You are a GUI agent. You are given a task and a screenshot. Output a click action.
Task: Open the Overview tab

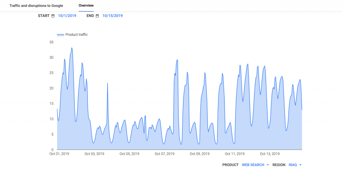[86, 5]
